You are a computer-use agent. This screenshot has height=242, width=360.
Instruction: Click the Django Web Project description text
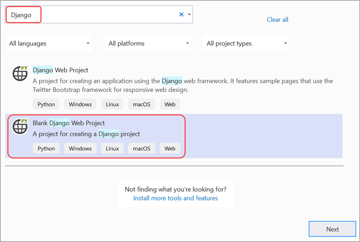[183, 85]
